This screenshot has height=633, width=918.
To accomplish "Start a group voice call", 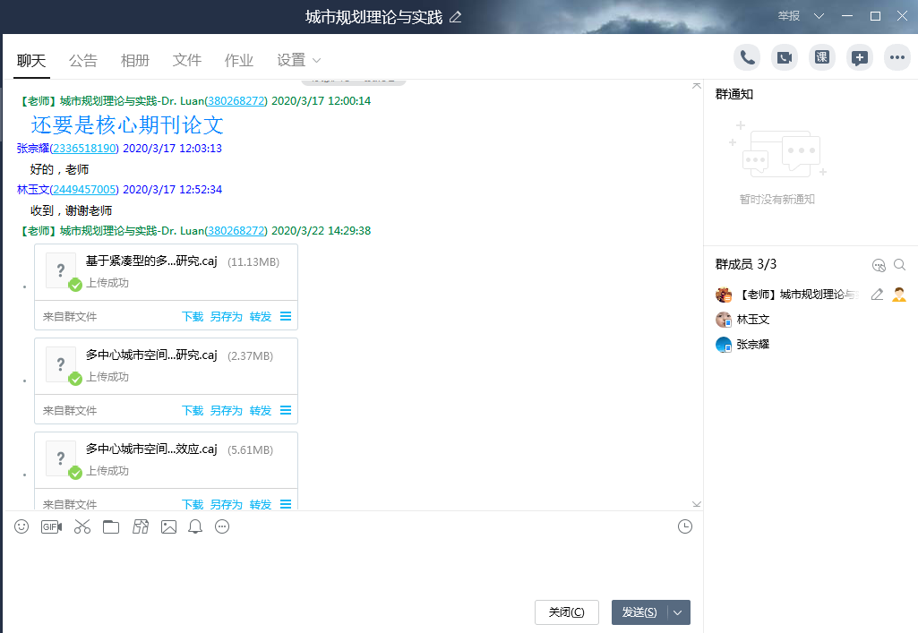I will pos(747,57).
